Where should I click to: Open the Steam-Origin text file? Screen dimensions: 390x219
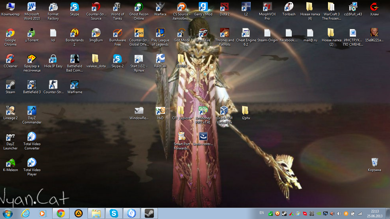[268, 35]
